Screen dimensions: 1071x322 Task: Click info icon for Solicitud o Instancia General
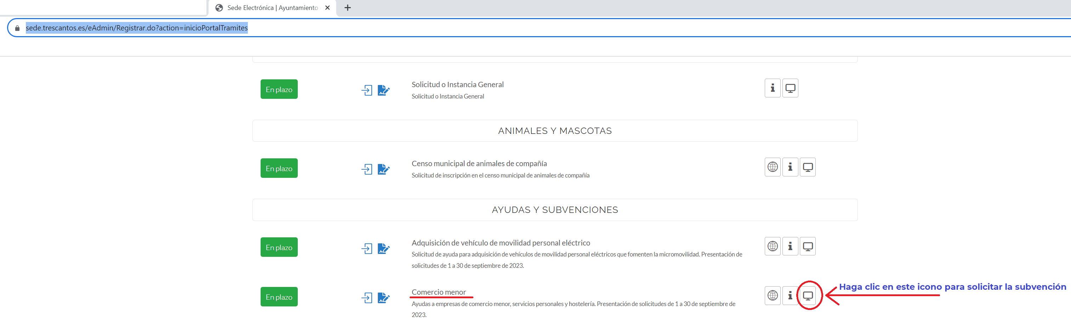[x=773, y=88]
